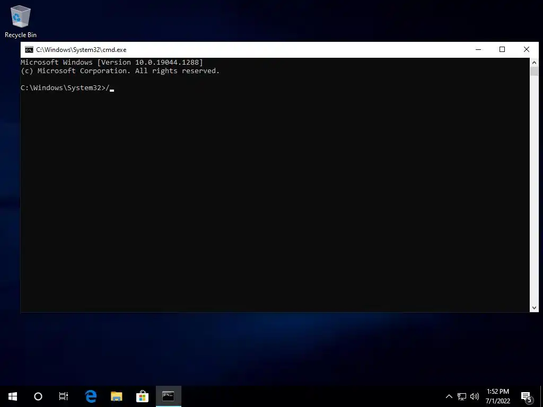The width and height of the screenshot is (543, 407).
Task: Open the network status tray icon
Action: pos(462,396)
